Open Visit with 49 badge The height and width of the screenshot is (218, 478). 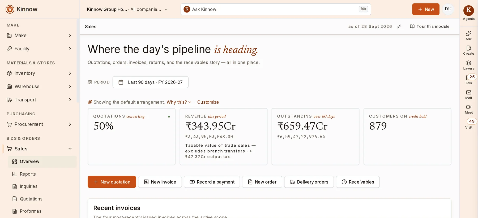click(x=470, y=124)
